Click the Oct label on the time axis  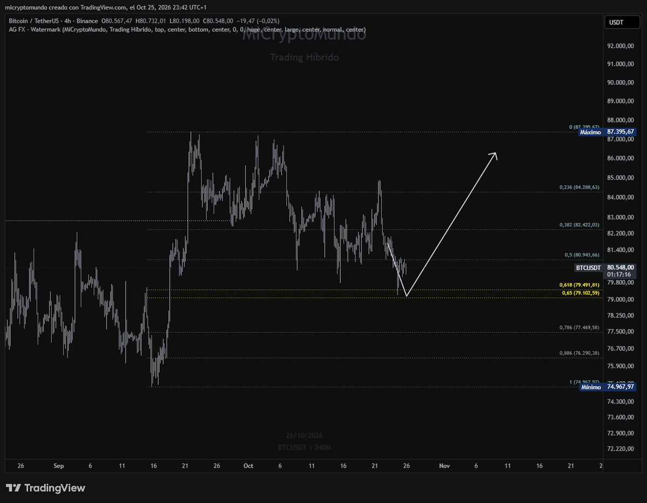pos(248,465)
